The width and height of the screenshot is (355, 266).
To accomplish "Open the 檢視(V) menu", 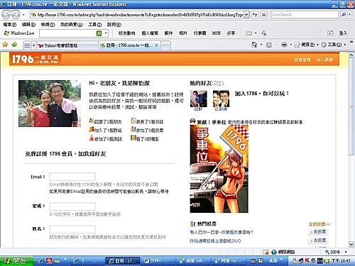I will (48, 25).
